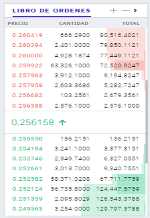Image resolution: width=150 pixels, height=218 pixels.
Task: Click the TOTAL column header
Action: (131, 23)
